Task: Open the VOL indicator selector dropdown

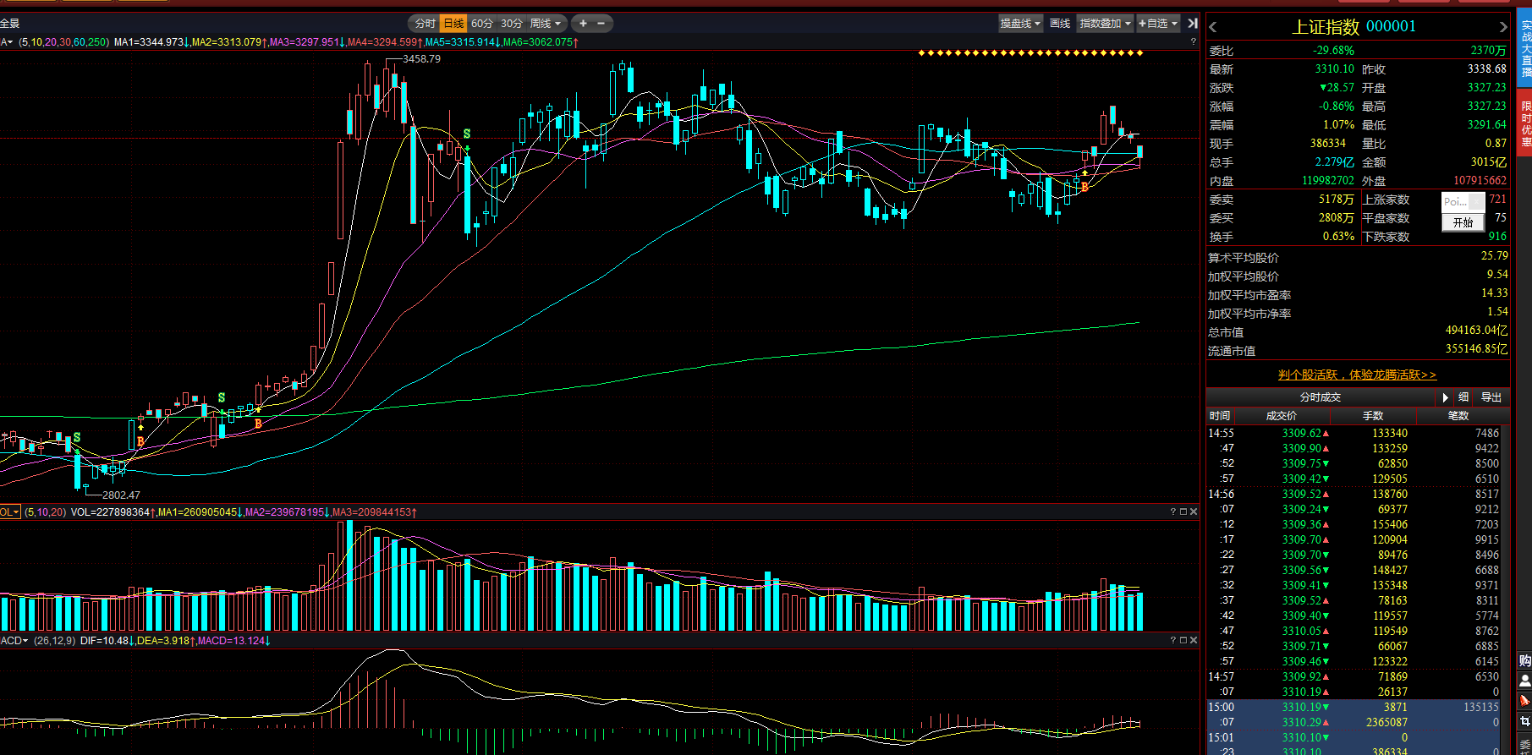Action: point(9,512)
